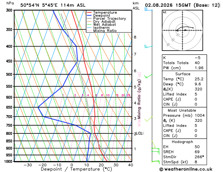Click the StmDir value "266°"
The height and width of the screenshot is (172, 223).
[199, 157]
